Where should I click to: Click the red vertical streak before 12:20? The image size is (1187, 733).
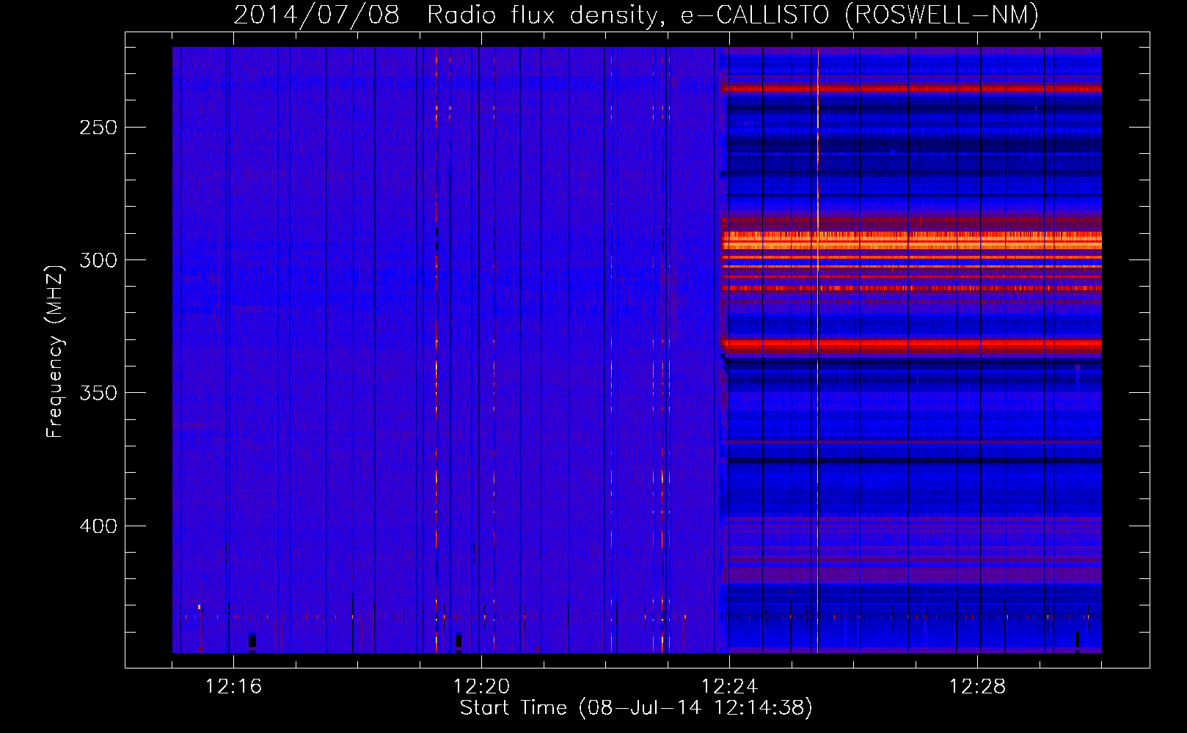[437, 350]
